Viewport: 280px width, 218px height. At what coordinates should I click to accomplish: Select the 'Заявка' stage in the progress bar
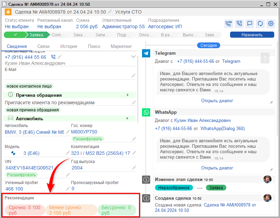36,35
